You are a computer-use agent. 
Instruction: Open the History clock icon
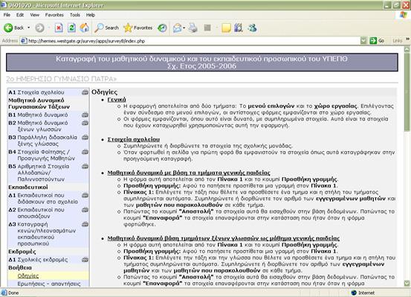pos(162,28)
